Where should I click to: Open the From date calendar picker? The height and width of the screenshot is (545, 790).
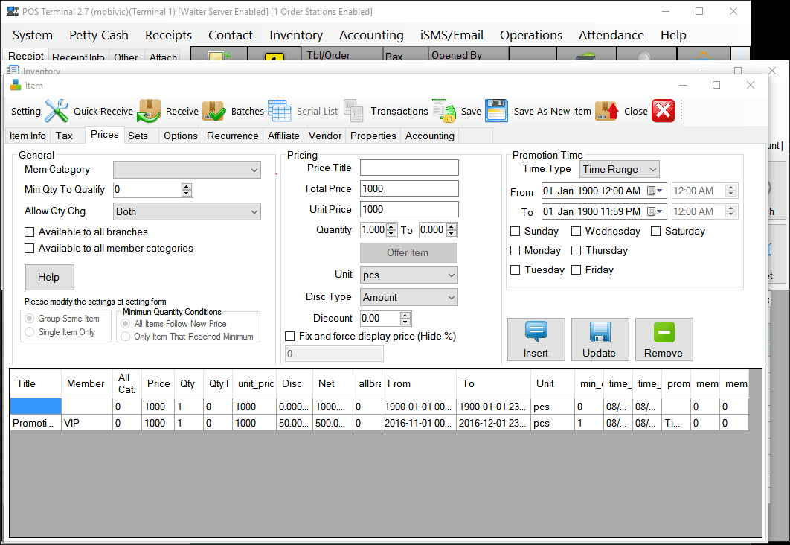pyautogui.click(x=655, y=191)
